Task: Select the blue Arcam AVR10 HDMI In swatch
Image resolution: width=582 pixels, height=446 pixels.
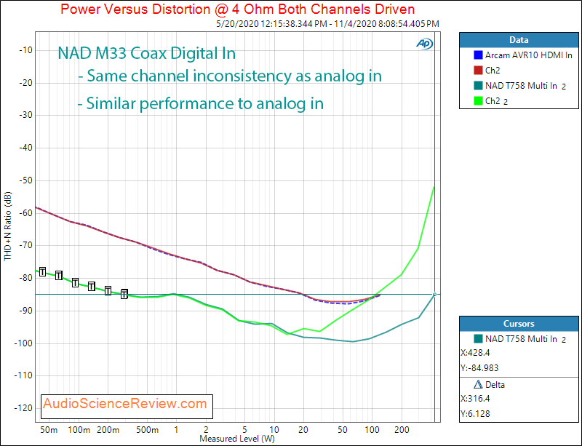Action: [x=478, y=55]
